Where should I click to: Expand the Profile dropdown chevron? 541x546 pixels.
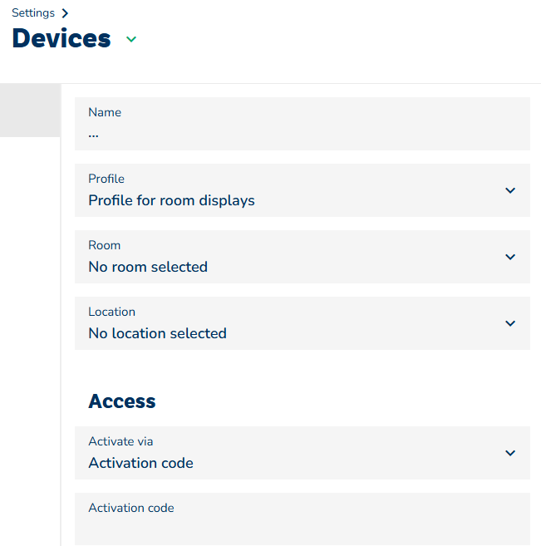510,190
